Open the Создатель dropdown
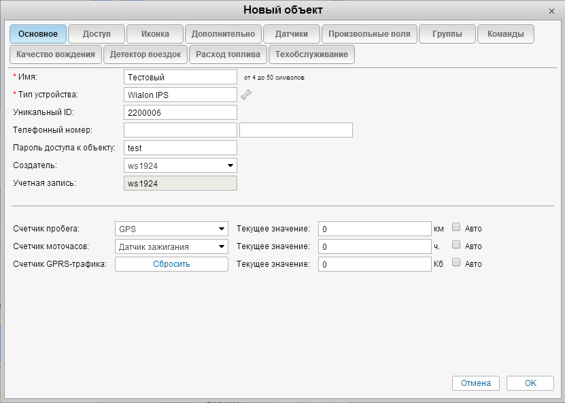The height and width of the screenshot is (403, 565). tap(180, 165)
